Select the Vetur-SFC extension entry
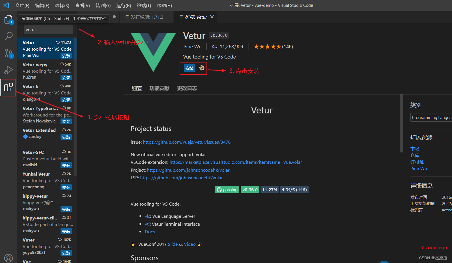 tap(47, 158)
